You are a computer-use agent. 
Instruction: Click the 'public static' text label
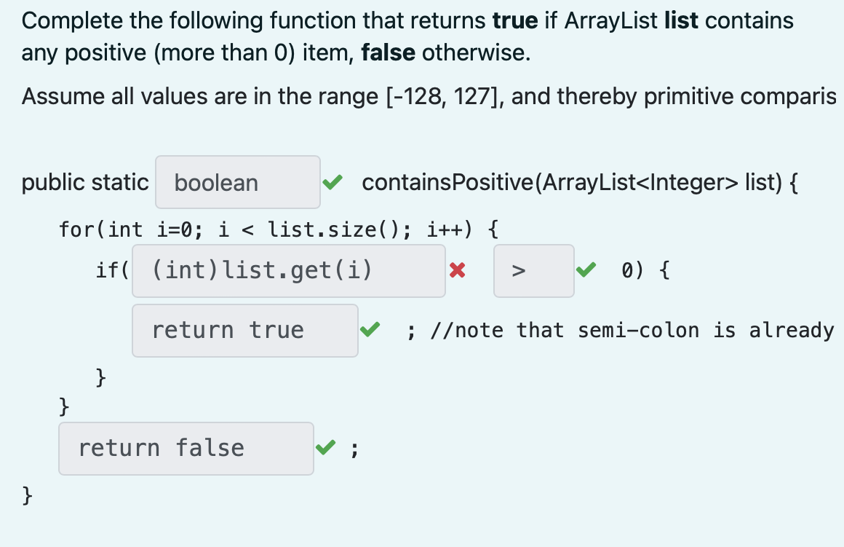[85, 182]
